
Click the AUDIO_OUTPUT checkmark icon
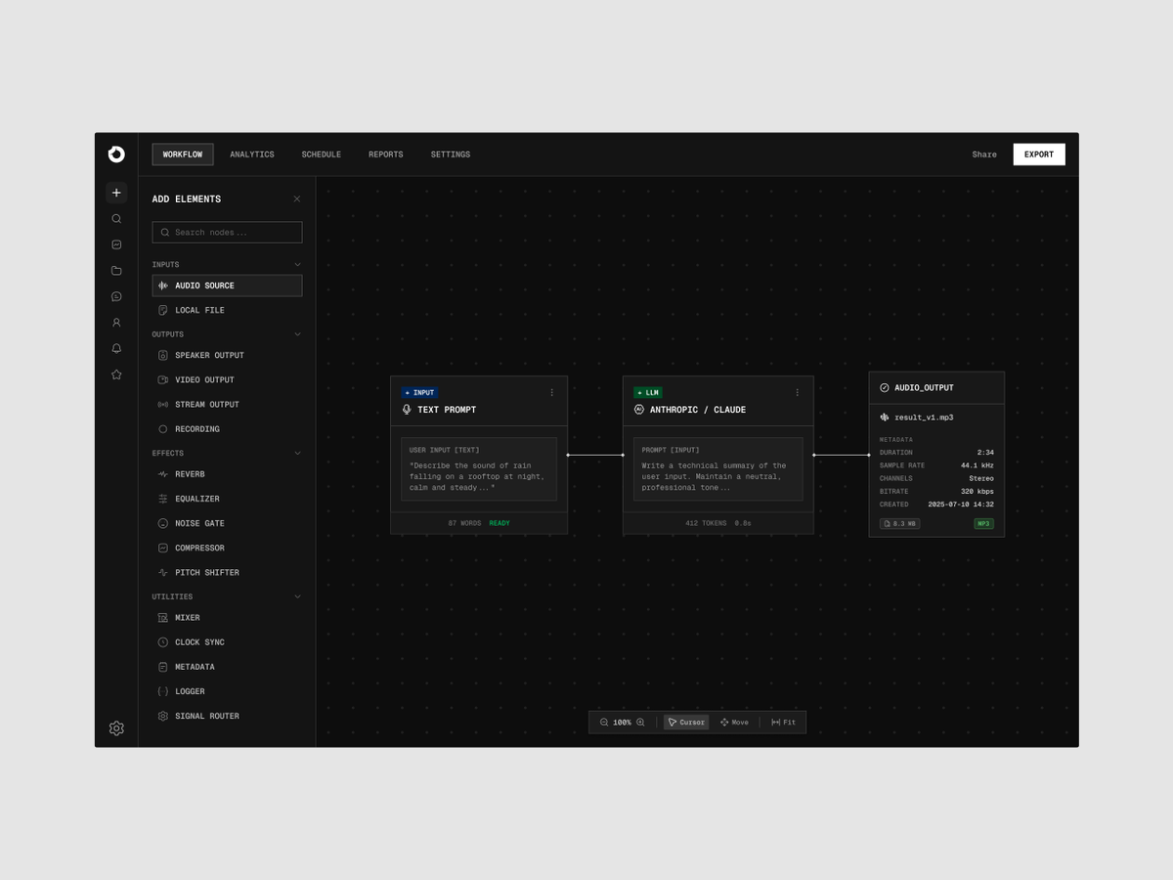coord(885,387)
